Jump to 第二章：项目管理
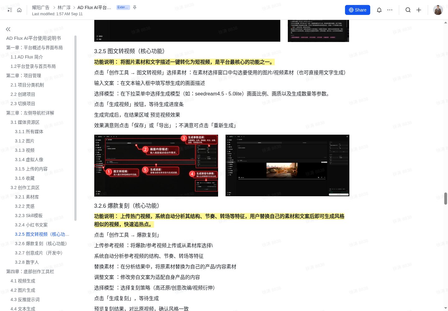The height and width of the screenshot is (311, 448). (24, 76)
